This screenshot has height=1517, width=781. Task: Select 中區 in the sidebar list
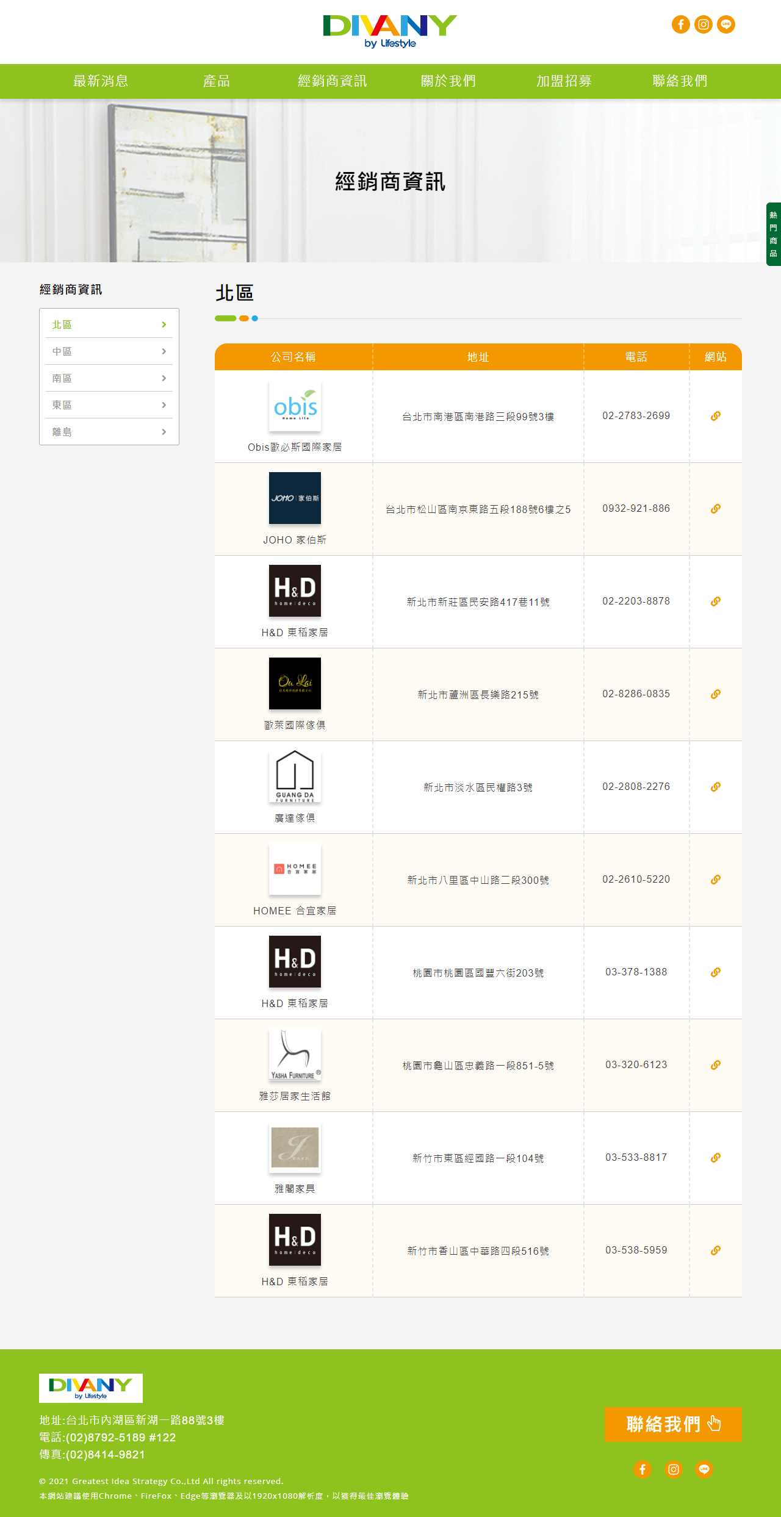(109, 351)
